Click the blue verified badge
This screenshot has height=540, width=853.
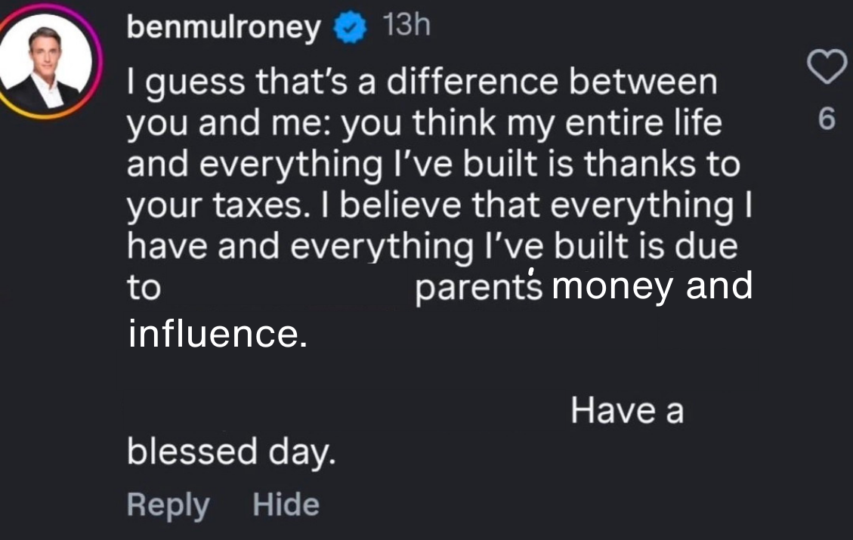point(348,29)
